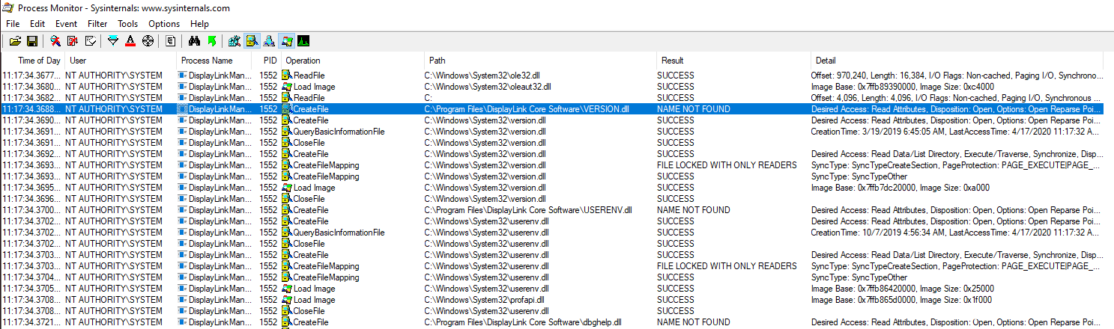Click the process icon in the dbghelp.dll row
This screenshot has height=329, width=1114.
(182, 322)
